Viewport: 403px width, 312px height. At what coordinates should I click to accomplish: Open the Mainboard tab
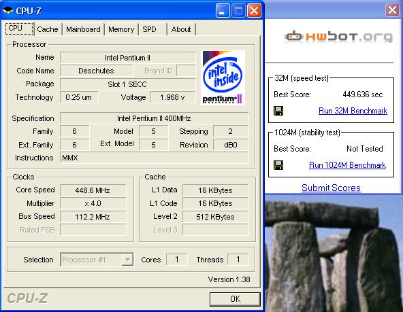pos(83,29)
